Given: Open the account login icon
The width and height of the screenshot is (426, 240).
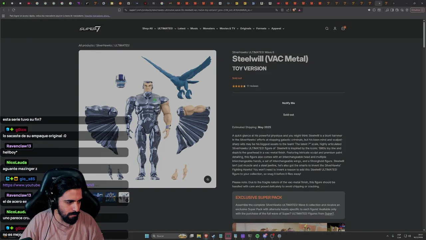Looking at the screenshot, I should (x=335, y=29).
